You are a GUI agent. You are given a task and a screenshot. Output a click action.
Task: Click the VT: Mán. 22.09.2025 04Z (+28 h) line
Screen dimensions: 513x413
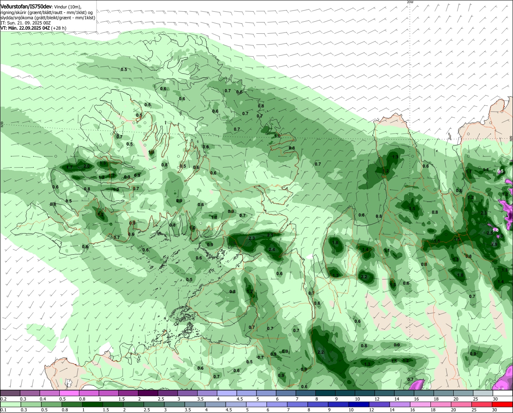pos(33,28)
